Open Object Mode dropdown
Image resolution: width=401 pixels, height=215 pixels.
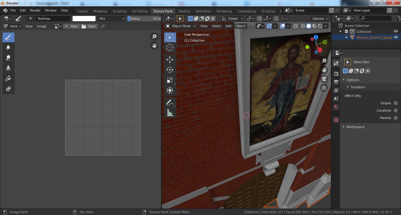181,26
